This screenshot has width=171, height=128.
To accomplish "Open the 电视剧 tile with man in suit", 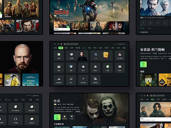I will click(77, 55).
